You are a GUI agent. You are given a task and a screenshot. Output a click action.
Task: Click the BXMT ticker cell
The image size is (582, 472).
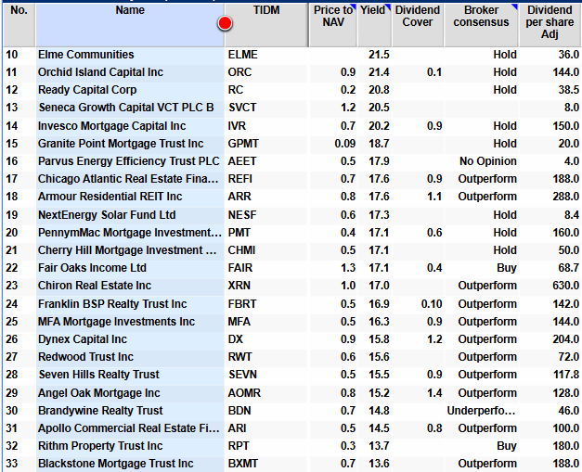point(243,464)
